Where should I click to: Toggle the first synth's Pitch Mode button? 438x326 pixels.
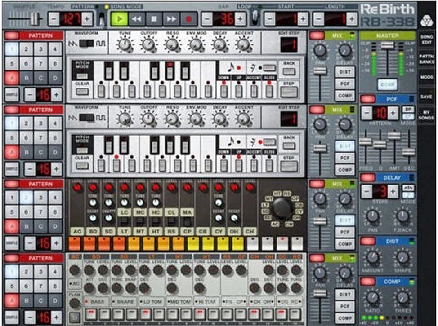(x=82, y=76)
